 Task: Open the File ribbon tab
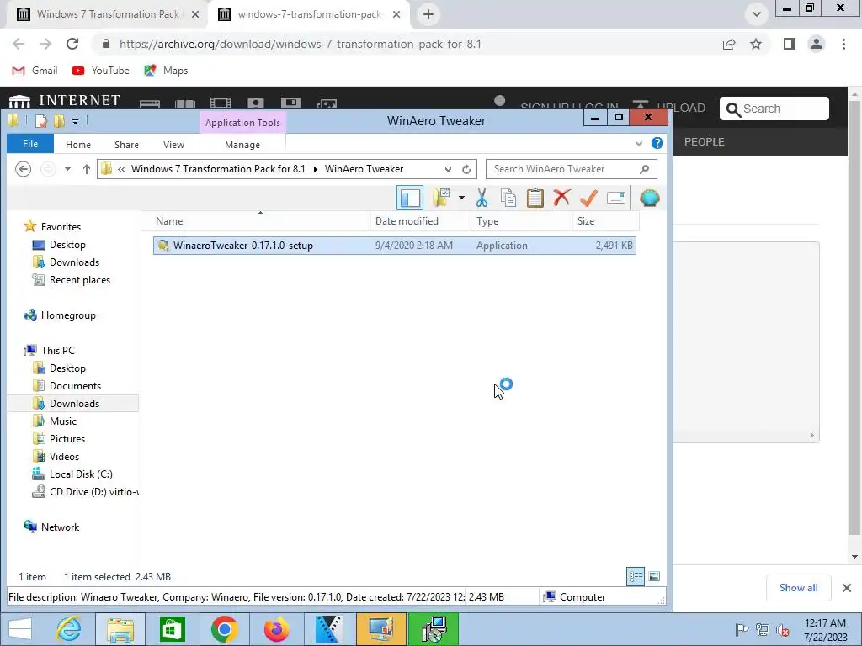30,144
